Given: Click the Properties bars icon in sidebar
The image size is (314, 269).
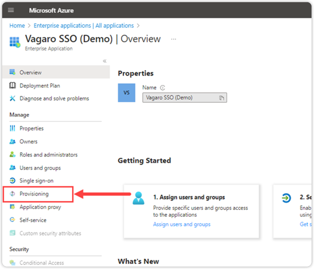Looking at the screenshot, I should (x=12, y=128).
